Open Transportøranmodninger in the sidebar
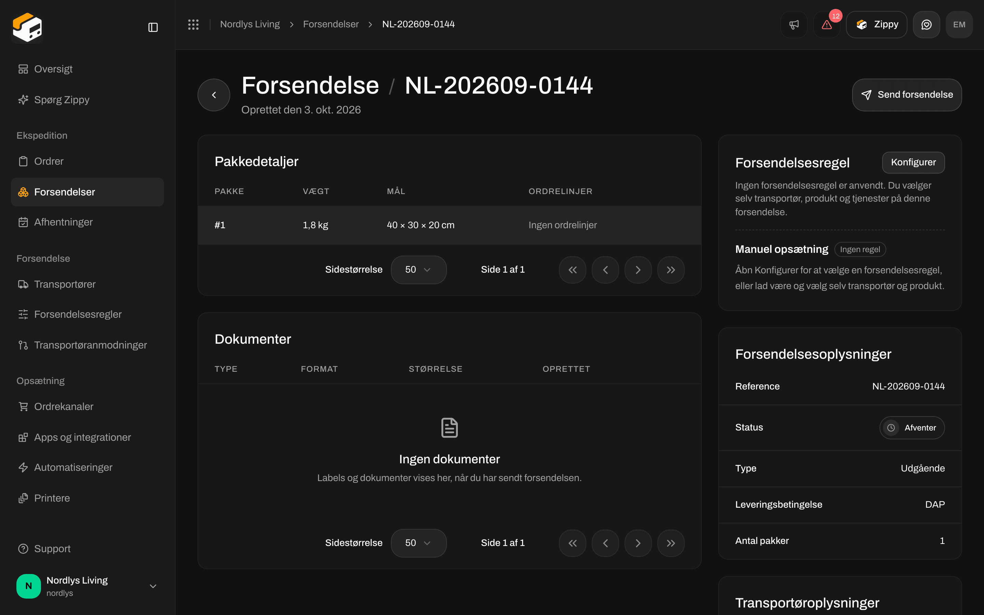 [x=87, y=345]
